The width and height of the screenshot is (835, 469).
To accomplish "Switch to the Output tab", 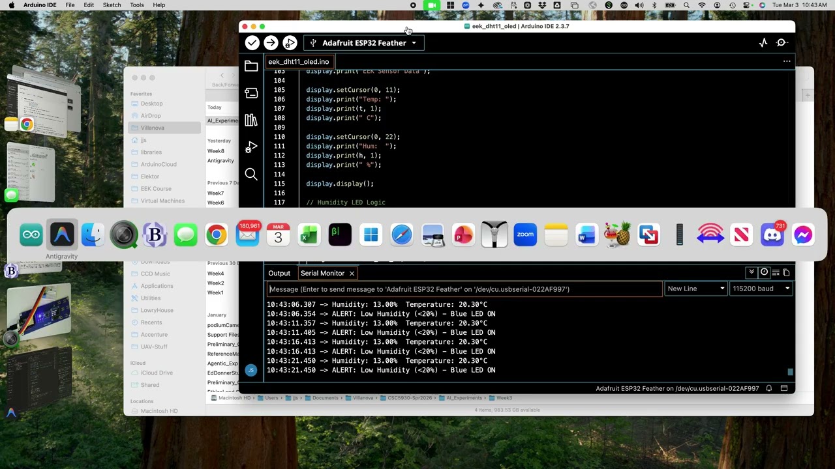I will pyautogui.click(x=279, y=273).
